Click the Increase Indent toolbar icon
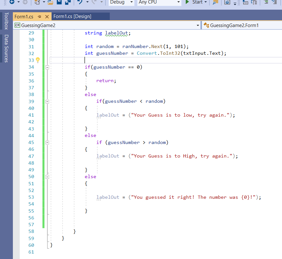282x259 pixels. tap(274, 2)
